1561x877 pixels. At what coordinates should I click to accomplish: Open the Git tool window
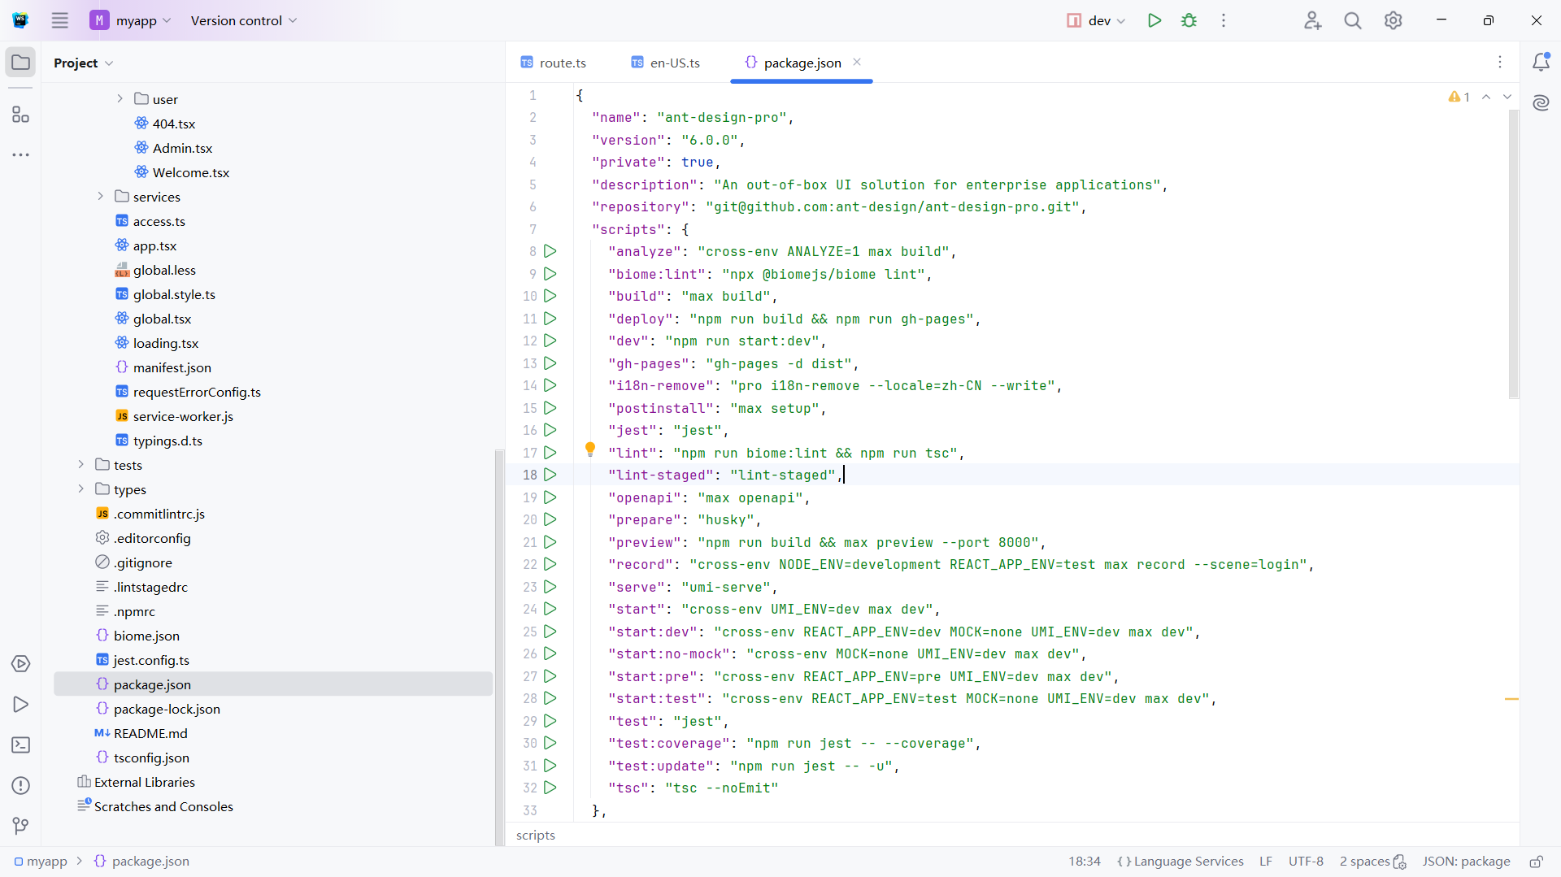(20, 827)
